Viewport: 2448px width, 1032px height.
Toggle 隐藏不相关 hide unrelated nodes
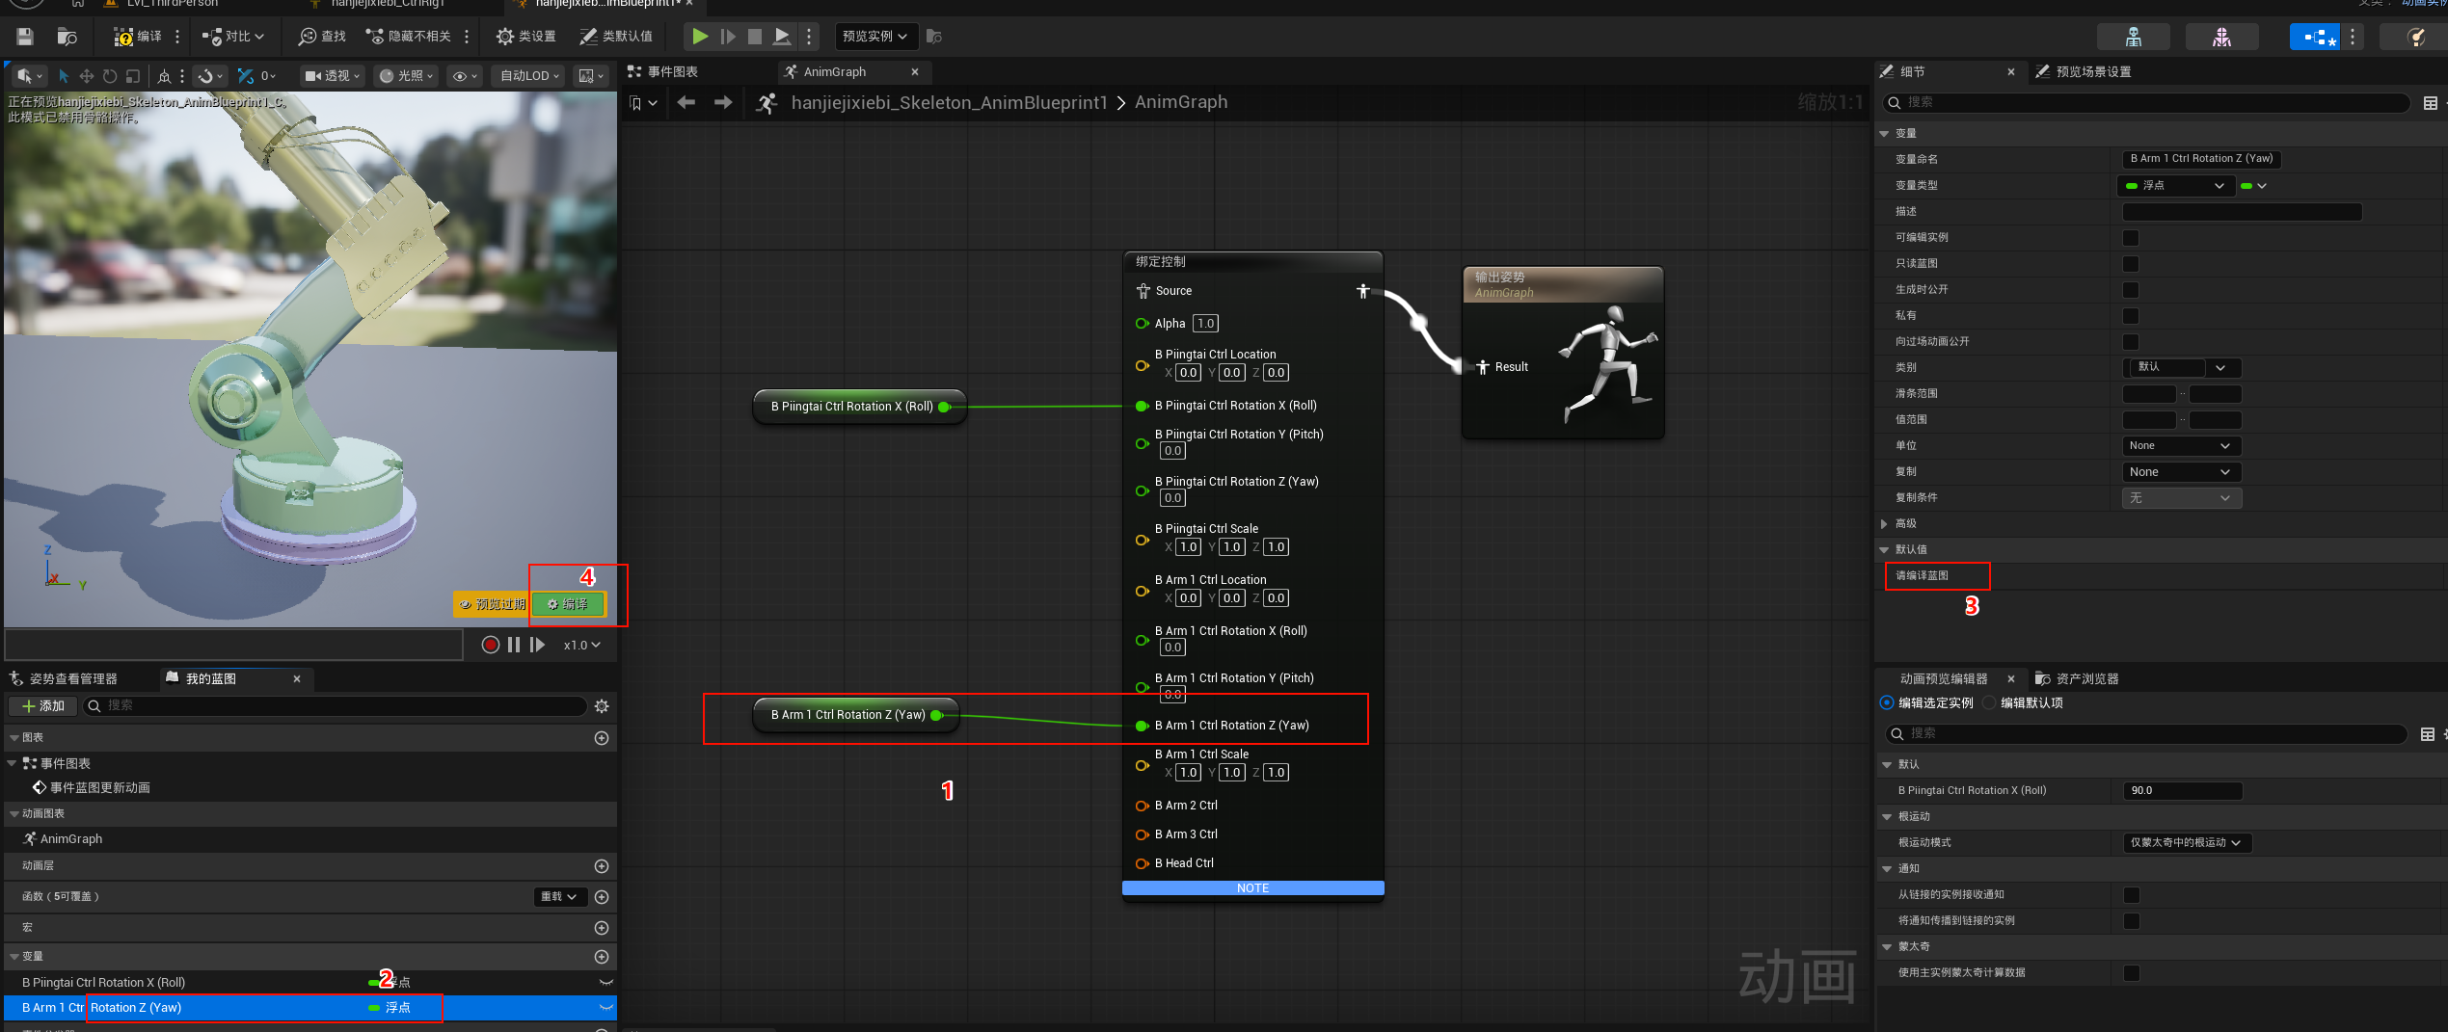pos(409,37)
